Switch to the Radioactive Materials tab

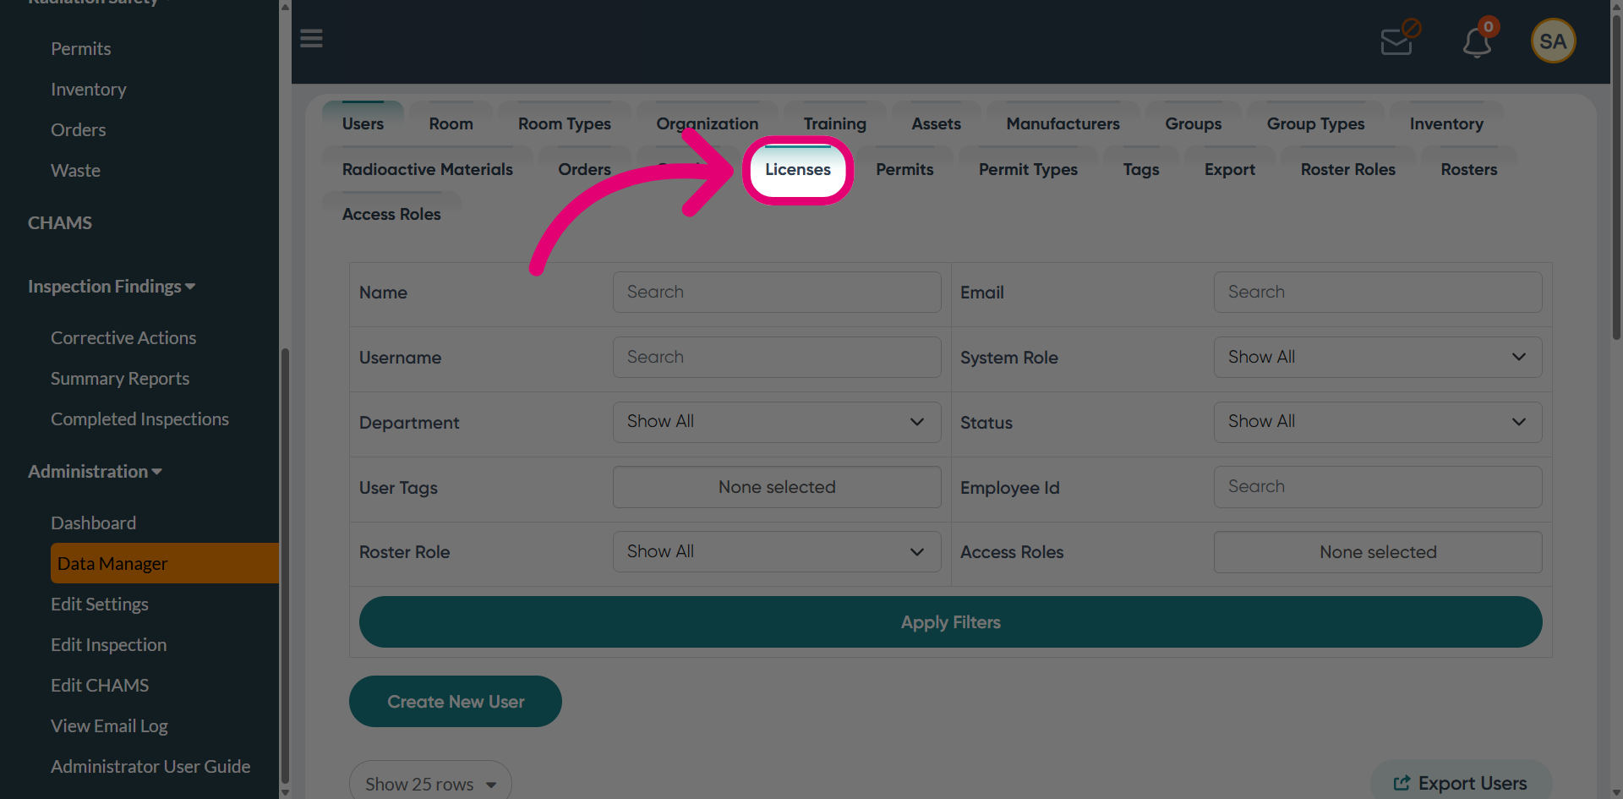[428, 169]
